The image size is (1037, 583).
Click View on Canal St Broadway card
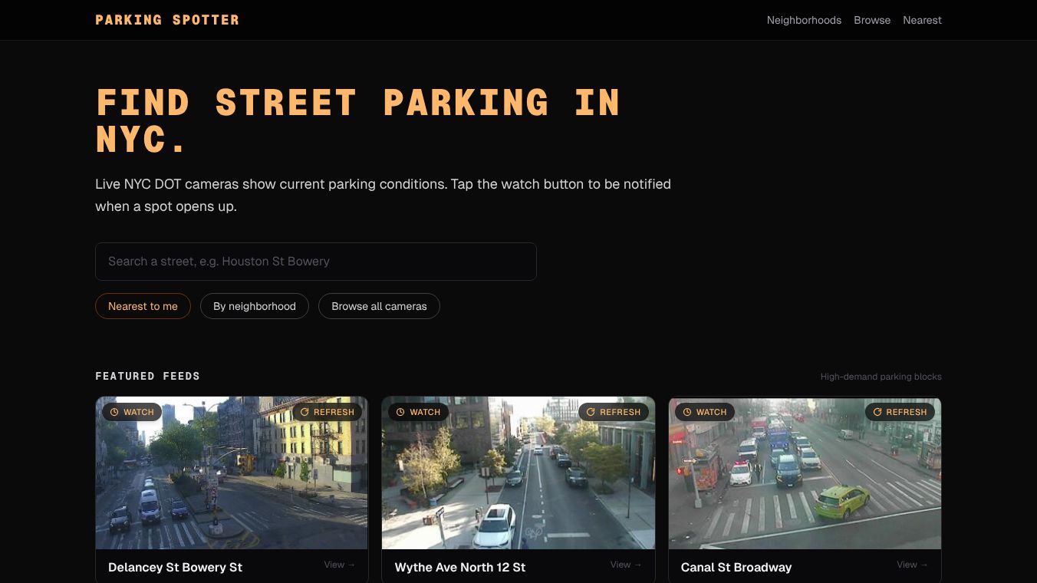[913, 565]
